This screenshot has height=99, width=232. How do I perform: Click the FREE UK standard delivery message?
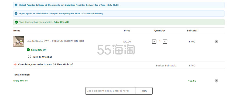pos(61,13)
